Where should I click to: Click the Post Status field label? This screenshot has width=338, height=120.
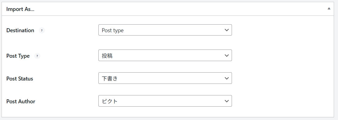20,79
